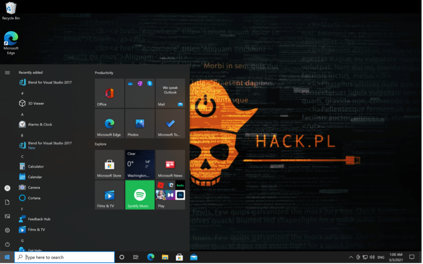The width and height of the screenshot is (423, 264).
Task: Click the Recently added heading
Action: coord(31,72)
